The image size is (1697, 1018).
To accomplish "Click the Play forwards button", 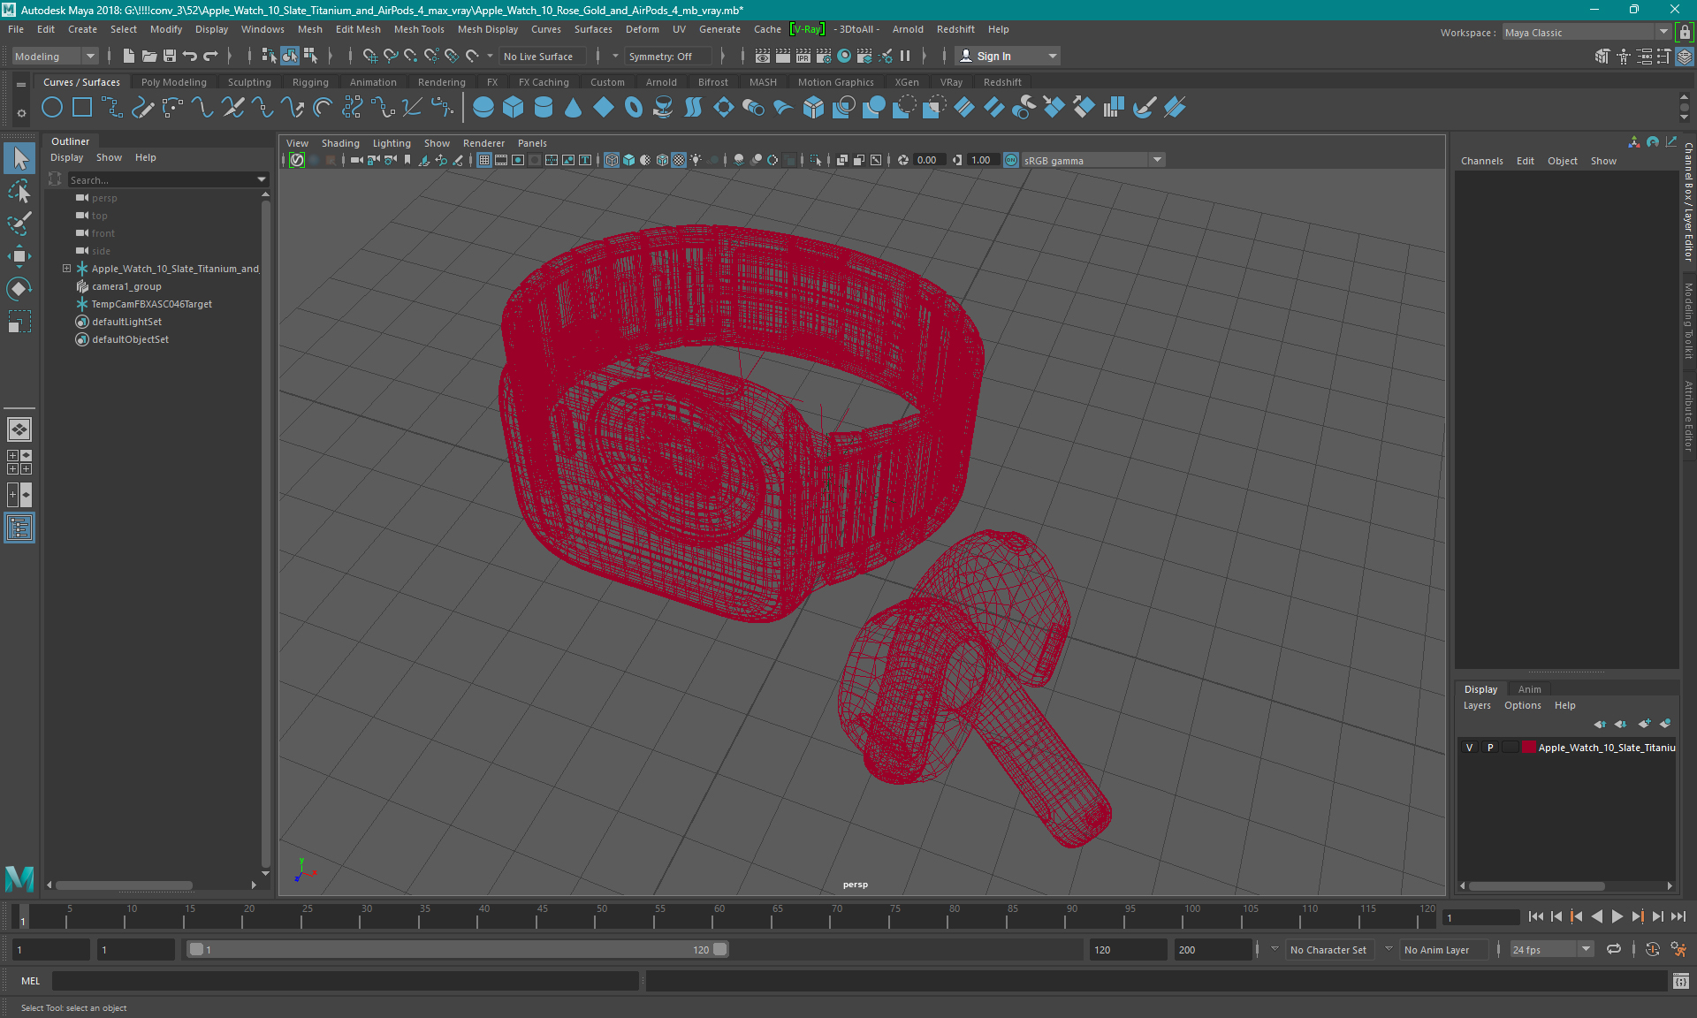I will pos(1617,917).
